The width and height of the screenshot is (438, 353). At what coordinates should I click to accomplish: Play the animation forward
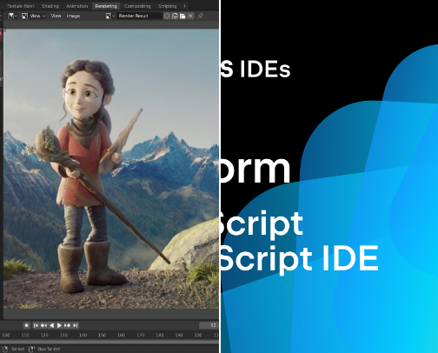pos(59,325)
